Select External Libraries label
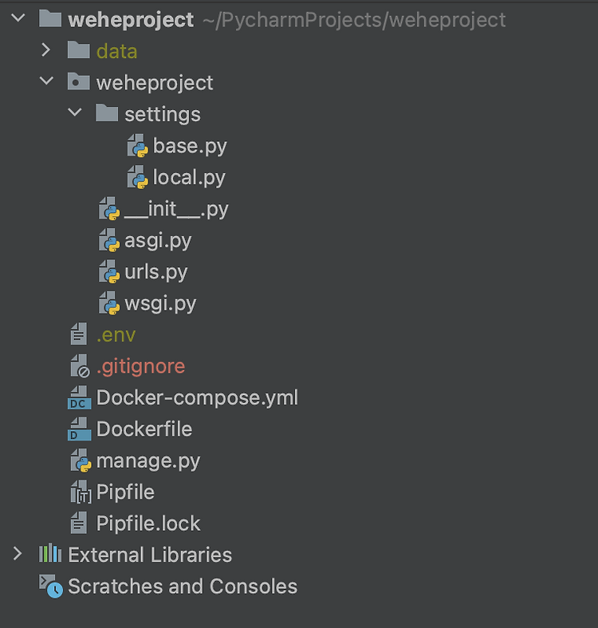The image size is (598, 628). [150, 555]
